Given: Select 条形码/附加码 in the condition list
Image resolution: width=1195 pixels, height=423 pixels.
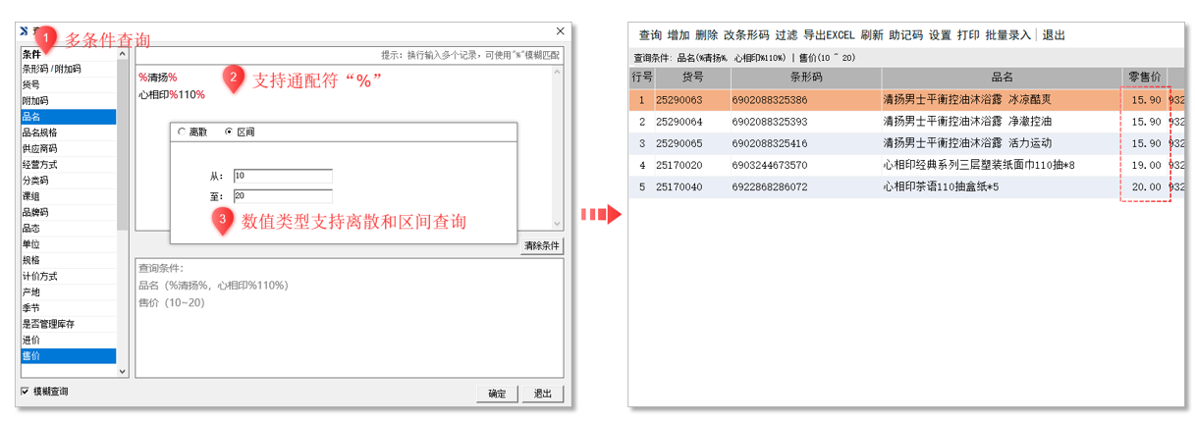Looking at the screenshot, I should click(x=68, y=69).
